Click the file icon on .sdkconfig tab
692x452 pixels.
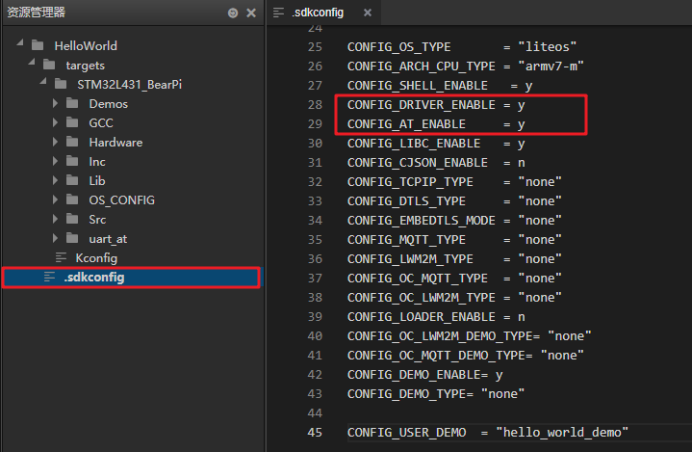click(x=278, y=13)
